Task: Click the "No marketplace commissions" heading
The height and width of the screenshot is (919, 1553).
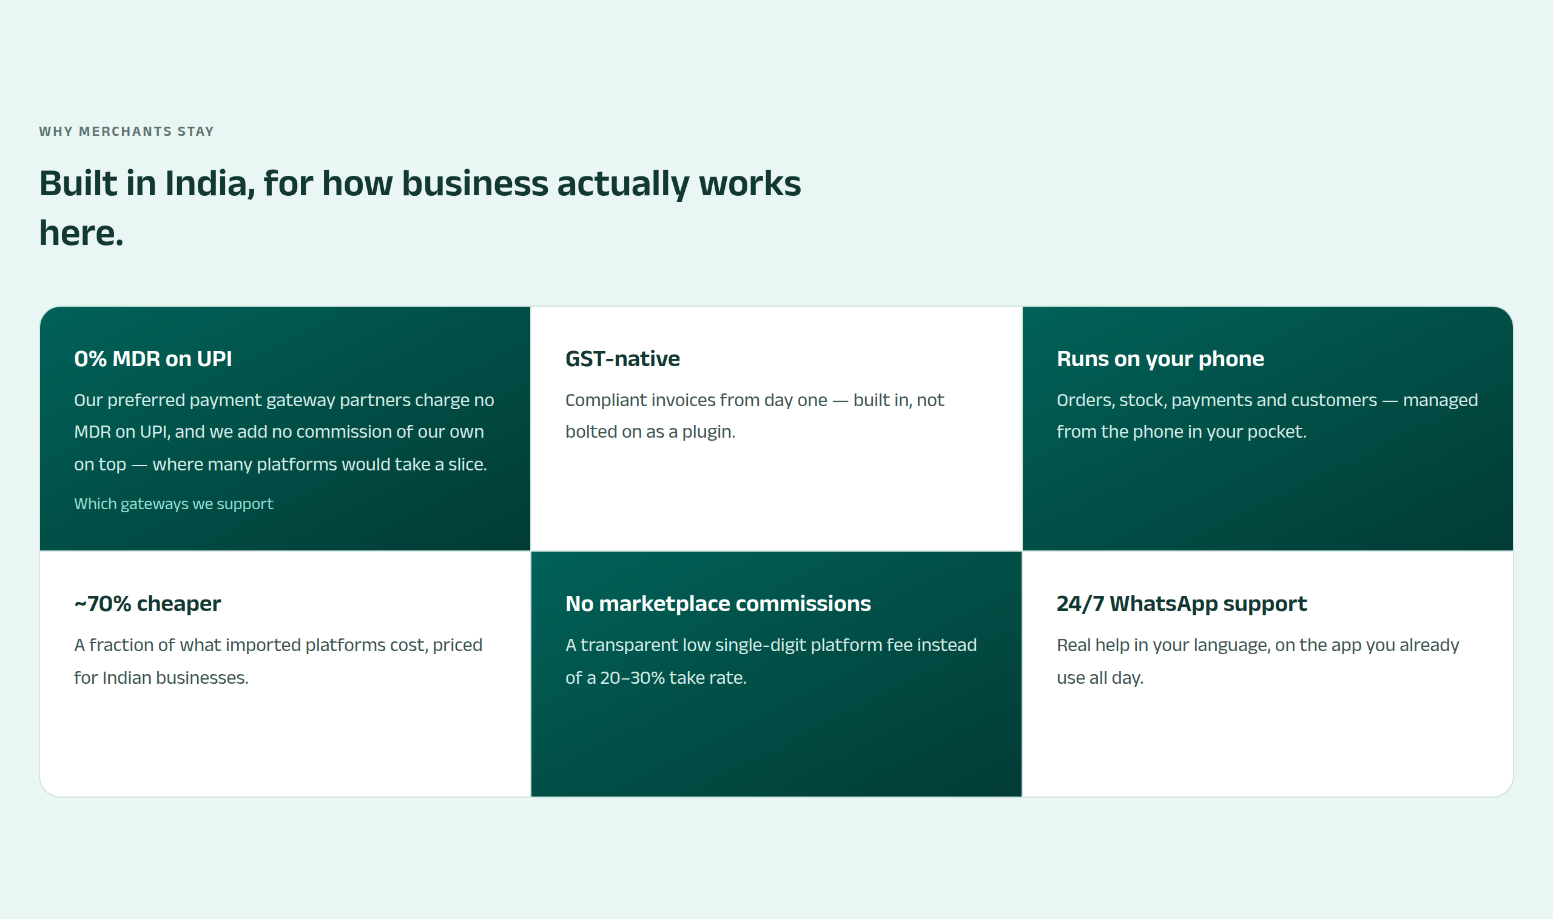Action: (x=718, y=603)
